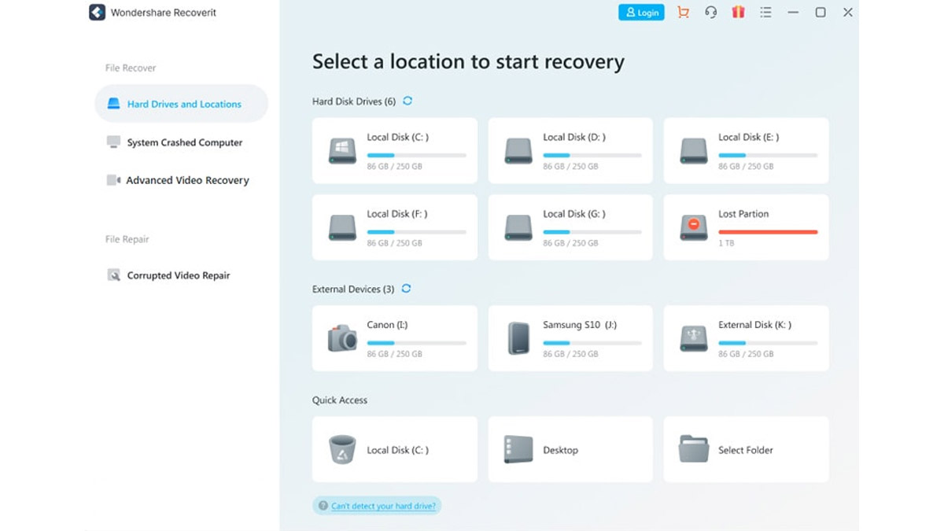Screen dimensions: 944x531
Task: Open the shopping cart icon
Action: click(x=683, y=13)
